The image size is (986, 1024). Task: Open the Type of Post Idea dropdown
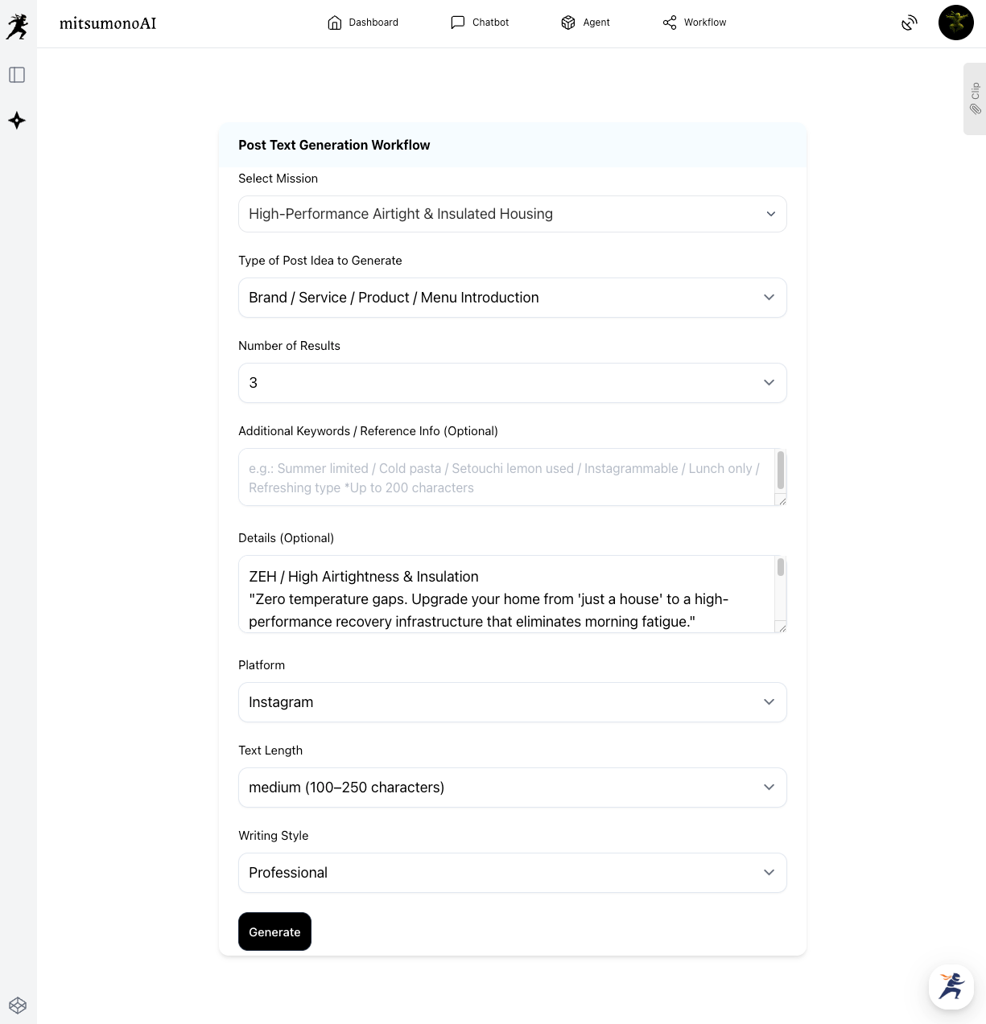pos(512,298)
